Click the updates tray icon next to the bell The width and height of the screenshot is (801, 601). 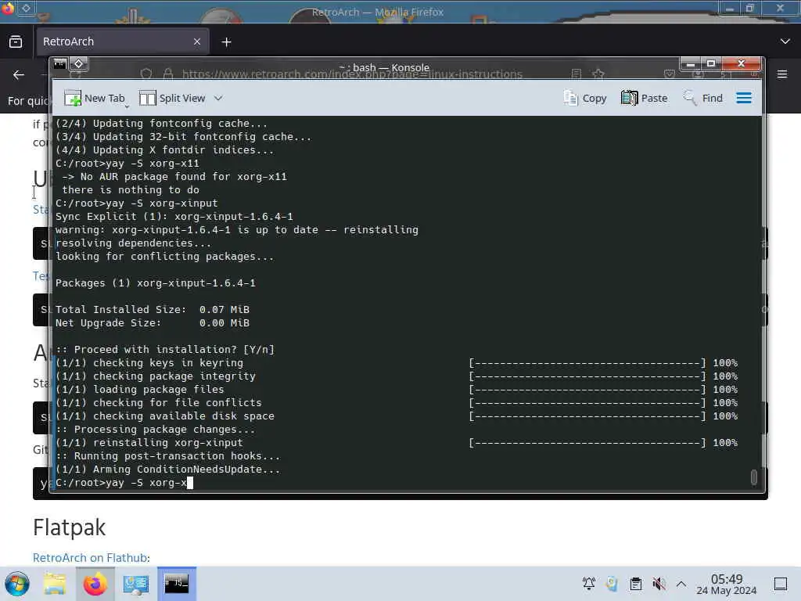coord(612,584)
